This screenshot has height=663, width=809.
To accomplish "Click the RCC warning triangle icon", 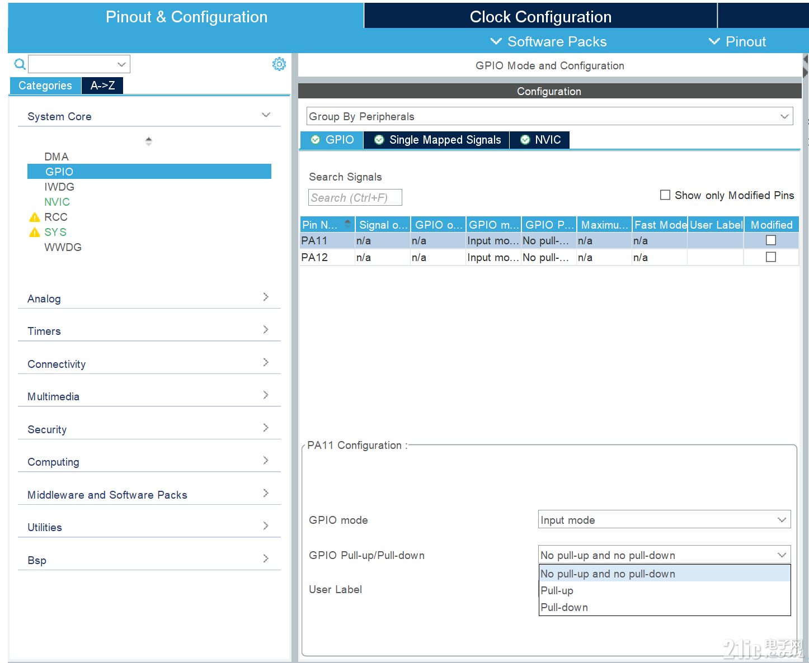I will tap(35, 217).
